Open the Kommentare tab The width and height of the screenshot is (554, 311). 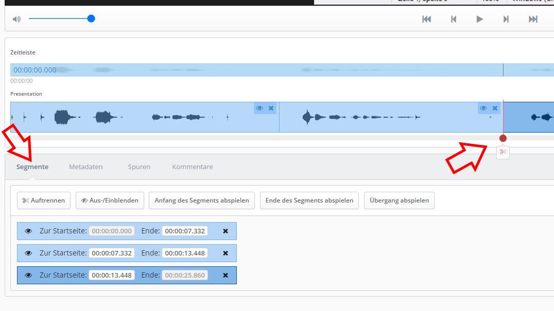192,167
